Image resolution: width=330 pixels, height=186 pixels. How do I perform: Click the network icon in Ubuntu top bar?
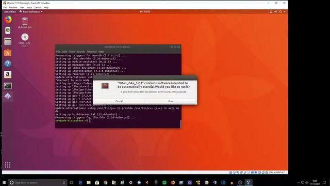271,11
